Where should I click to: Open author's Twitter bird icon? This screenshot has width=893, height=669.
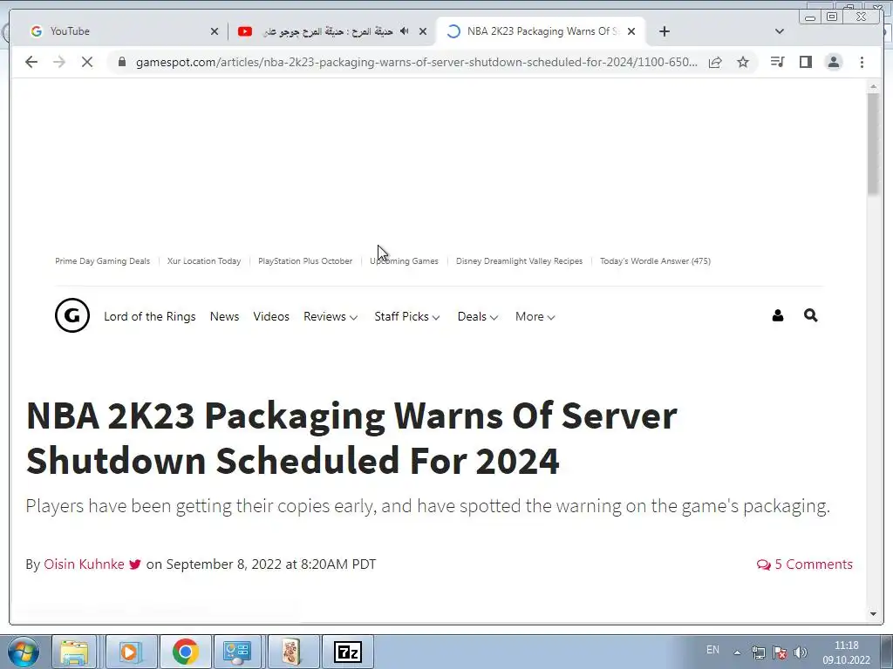click(x=135, y=564)
